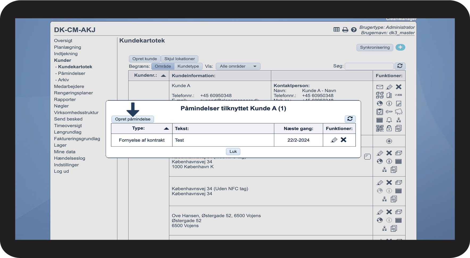
Task: Sort customers by Kundenr. column arrow
Action: coord(163,76)
